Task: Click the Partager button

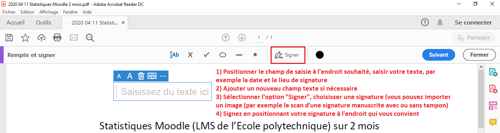Action: click(473, 37)
